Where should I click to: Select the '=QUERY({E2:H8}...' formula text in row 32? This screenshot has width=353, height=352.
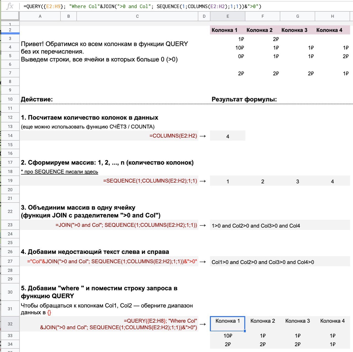pos(119,324)
